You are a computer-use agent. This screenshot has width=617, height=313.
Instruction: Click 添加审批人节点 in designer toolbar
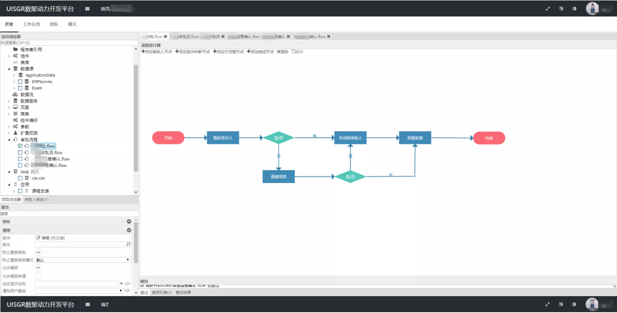pos(157,51)
